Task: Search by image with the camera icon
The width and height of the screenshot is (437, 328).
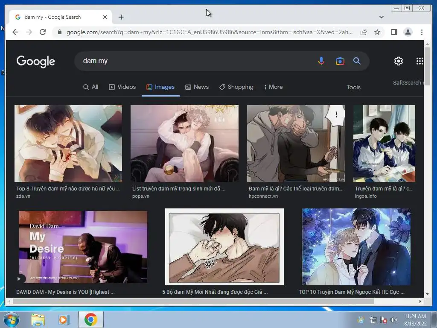Action: click(x=340, y=61)
